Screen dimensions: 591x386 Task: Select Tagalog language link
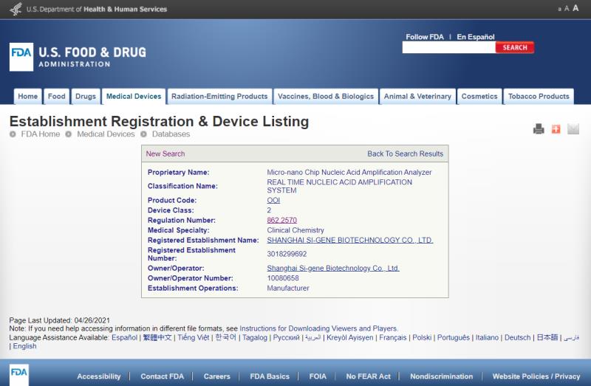click(254, 337)
